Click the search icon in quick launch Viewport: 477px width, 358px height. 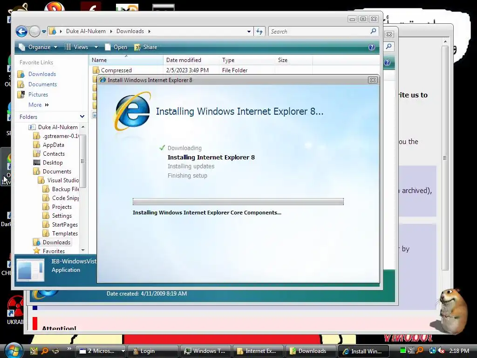click(x=45, y=351)
